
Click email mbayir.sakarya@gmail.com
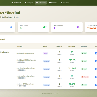[x=26, y=68]
